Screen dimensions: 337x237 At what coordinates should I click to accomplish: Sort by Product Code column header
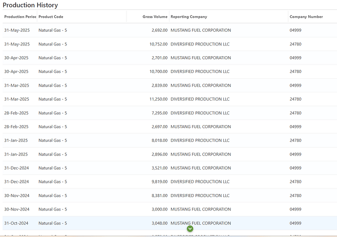tap(51, 17)
